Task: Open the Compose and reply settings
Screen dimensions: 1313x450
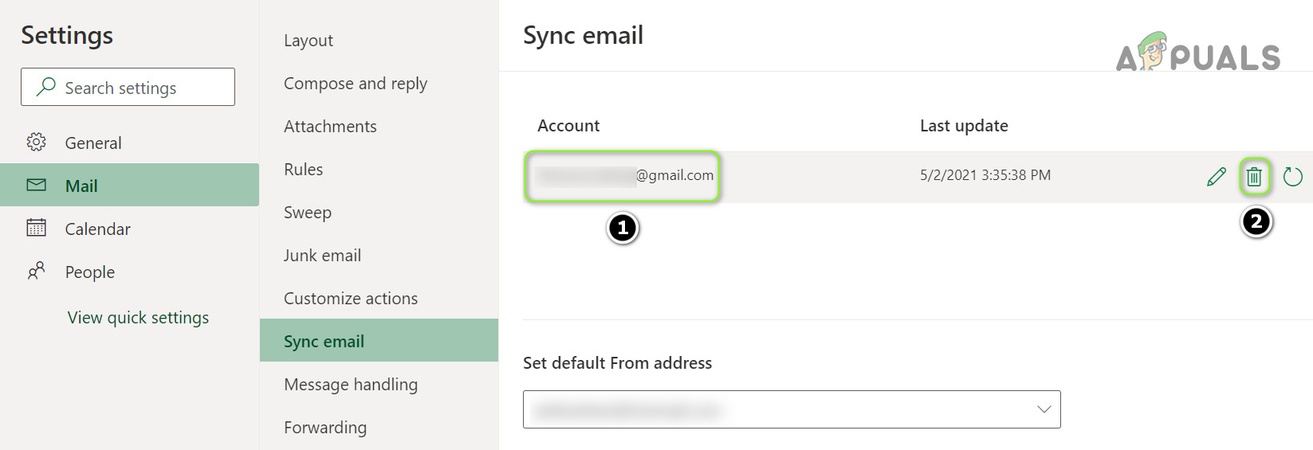Action: click(356, 84)
